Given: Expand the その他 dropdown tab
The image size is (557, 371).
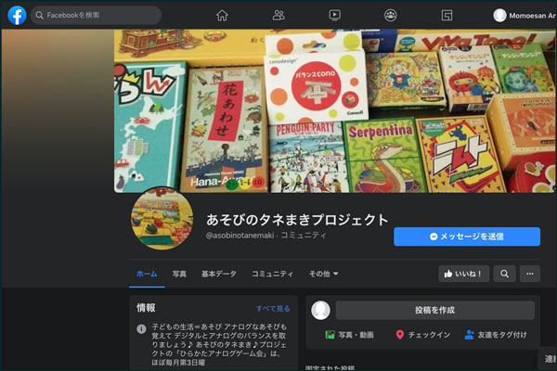Looking at the screenshot, I should click(323, 274).
